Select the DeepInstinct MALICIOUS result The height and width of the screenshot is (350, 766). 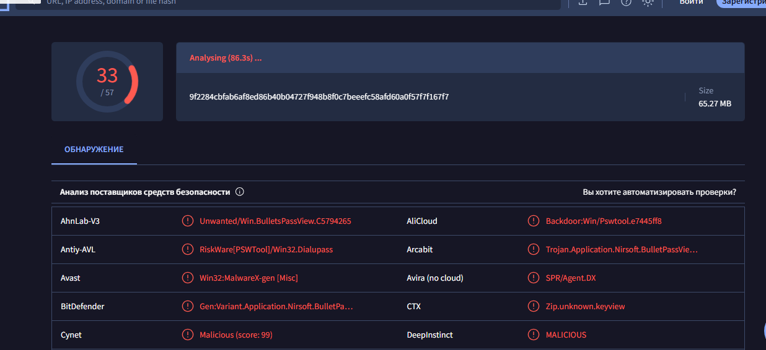coord(566,335)
